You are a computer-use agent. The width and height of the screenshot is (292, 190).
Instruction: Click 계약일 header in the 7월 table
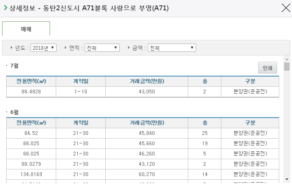(x=81, y=81)
